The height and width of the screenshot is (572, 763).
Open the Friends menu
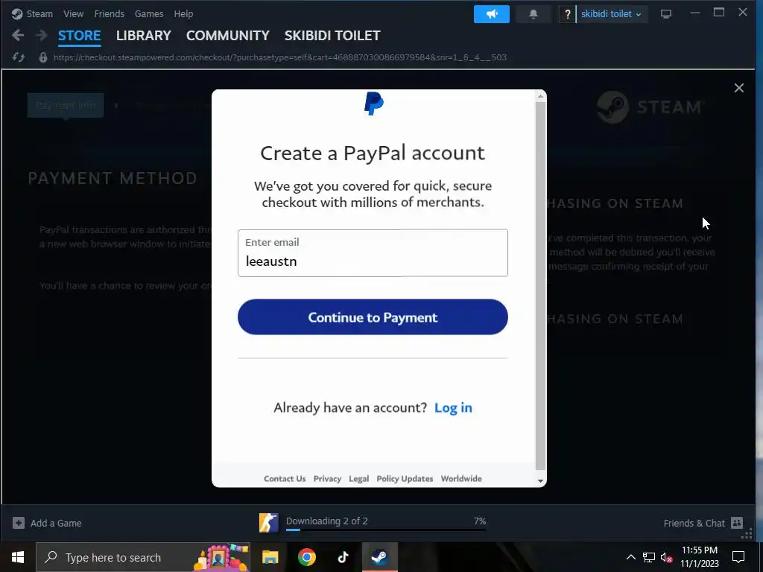(x=109, y=14)
